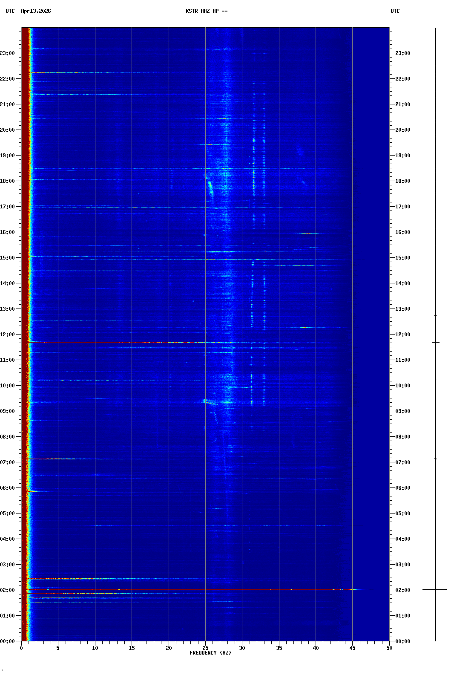Click the 00:00 label on the left axis
Screen dimensions: 454x675
[8, 641]
